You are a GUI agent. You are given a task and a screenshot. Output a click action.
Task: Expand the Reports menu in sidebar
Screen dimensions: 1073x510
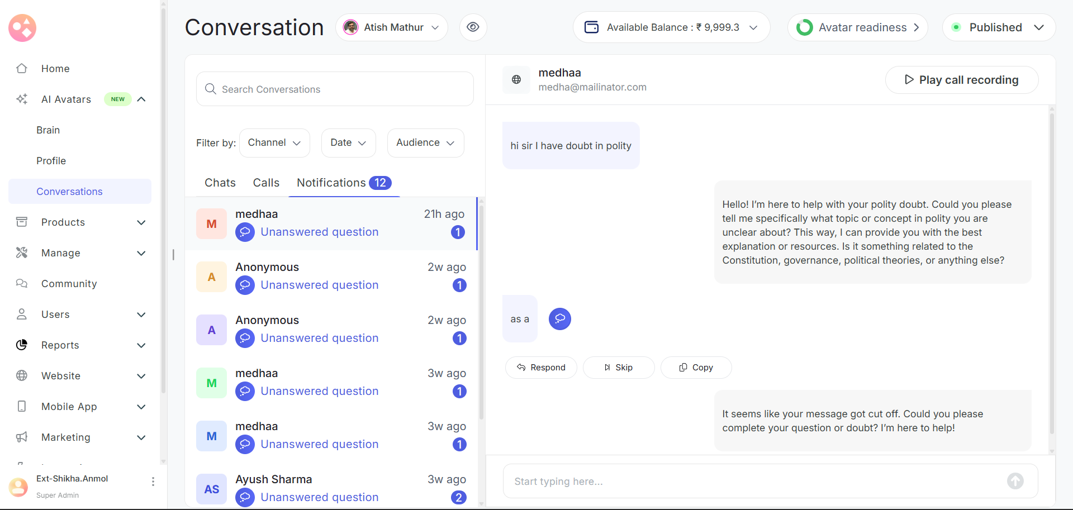point(141,345)
